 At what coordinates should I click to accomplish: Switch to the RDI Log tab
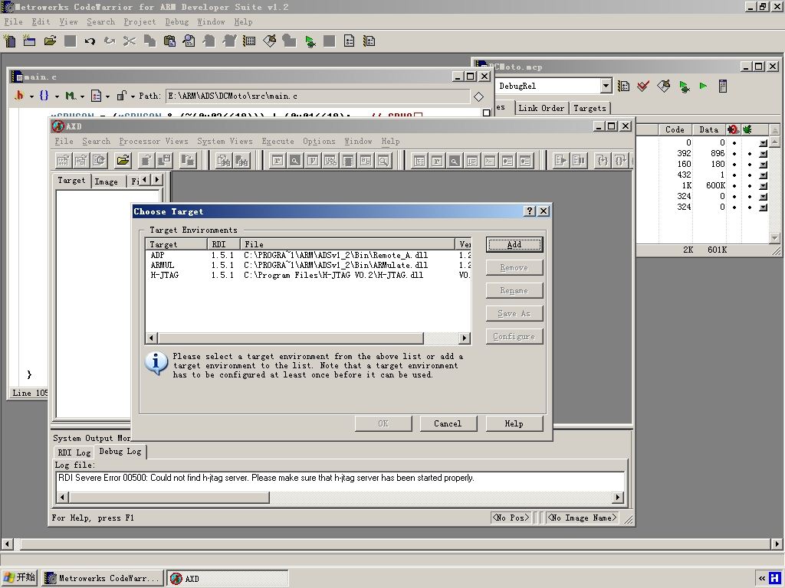tap(74, 452)
